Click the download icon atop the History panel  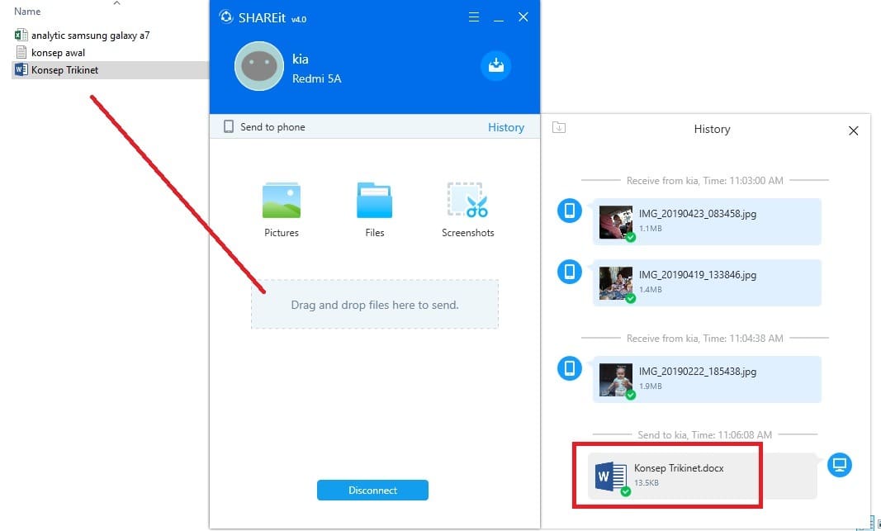(x=558, y=128)
